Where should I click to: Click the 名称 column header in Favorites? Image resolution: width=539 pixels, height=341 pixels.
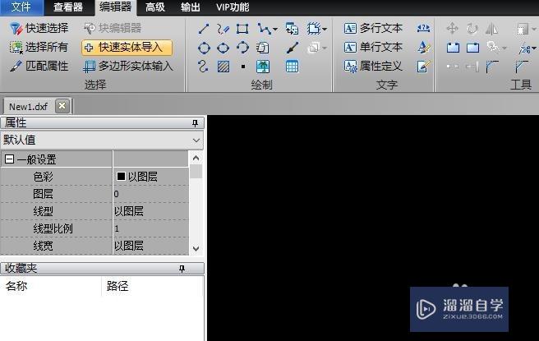[51, 286]
